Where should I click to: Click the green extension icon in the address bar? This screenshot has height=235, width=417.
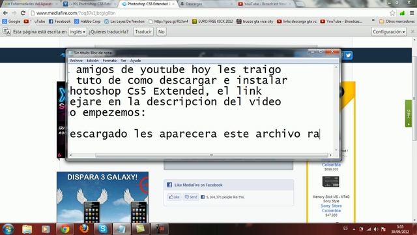click(x=402, y=13)
